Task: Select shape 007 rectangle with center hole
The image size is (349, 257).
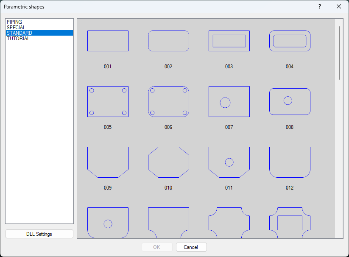Action: 229,101
